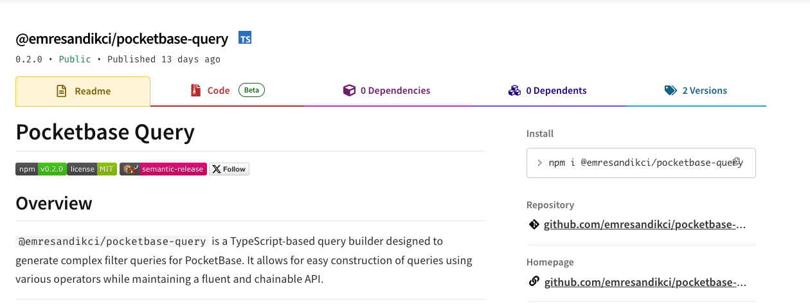Image resolution: width=810 pixels, height=304 pixels.
Task: Open the 0 Dependencies tab
Action: click(386, 91)
